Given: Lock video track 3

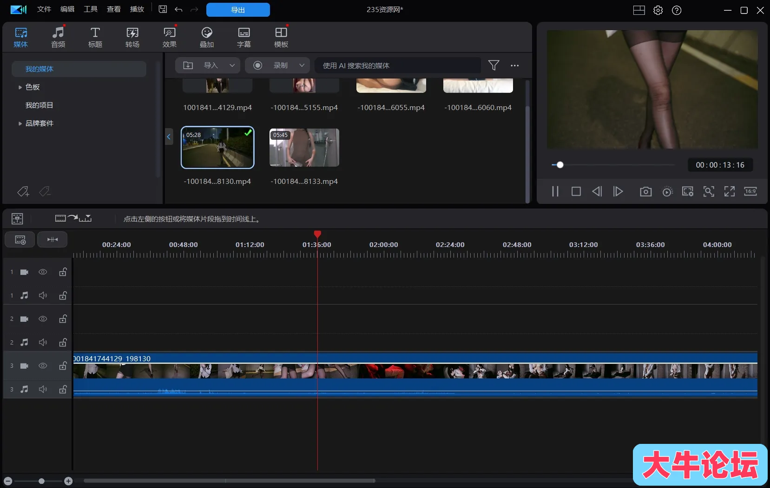Looking at the screenshot, I should [x=63, y=366].
